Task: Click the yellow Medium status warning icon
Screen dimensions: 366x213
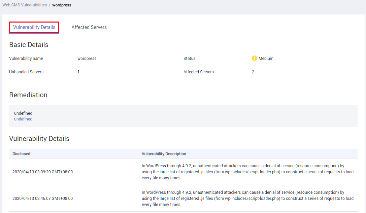Action: pos(254,58)
